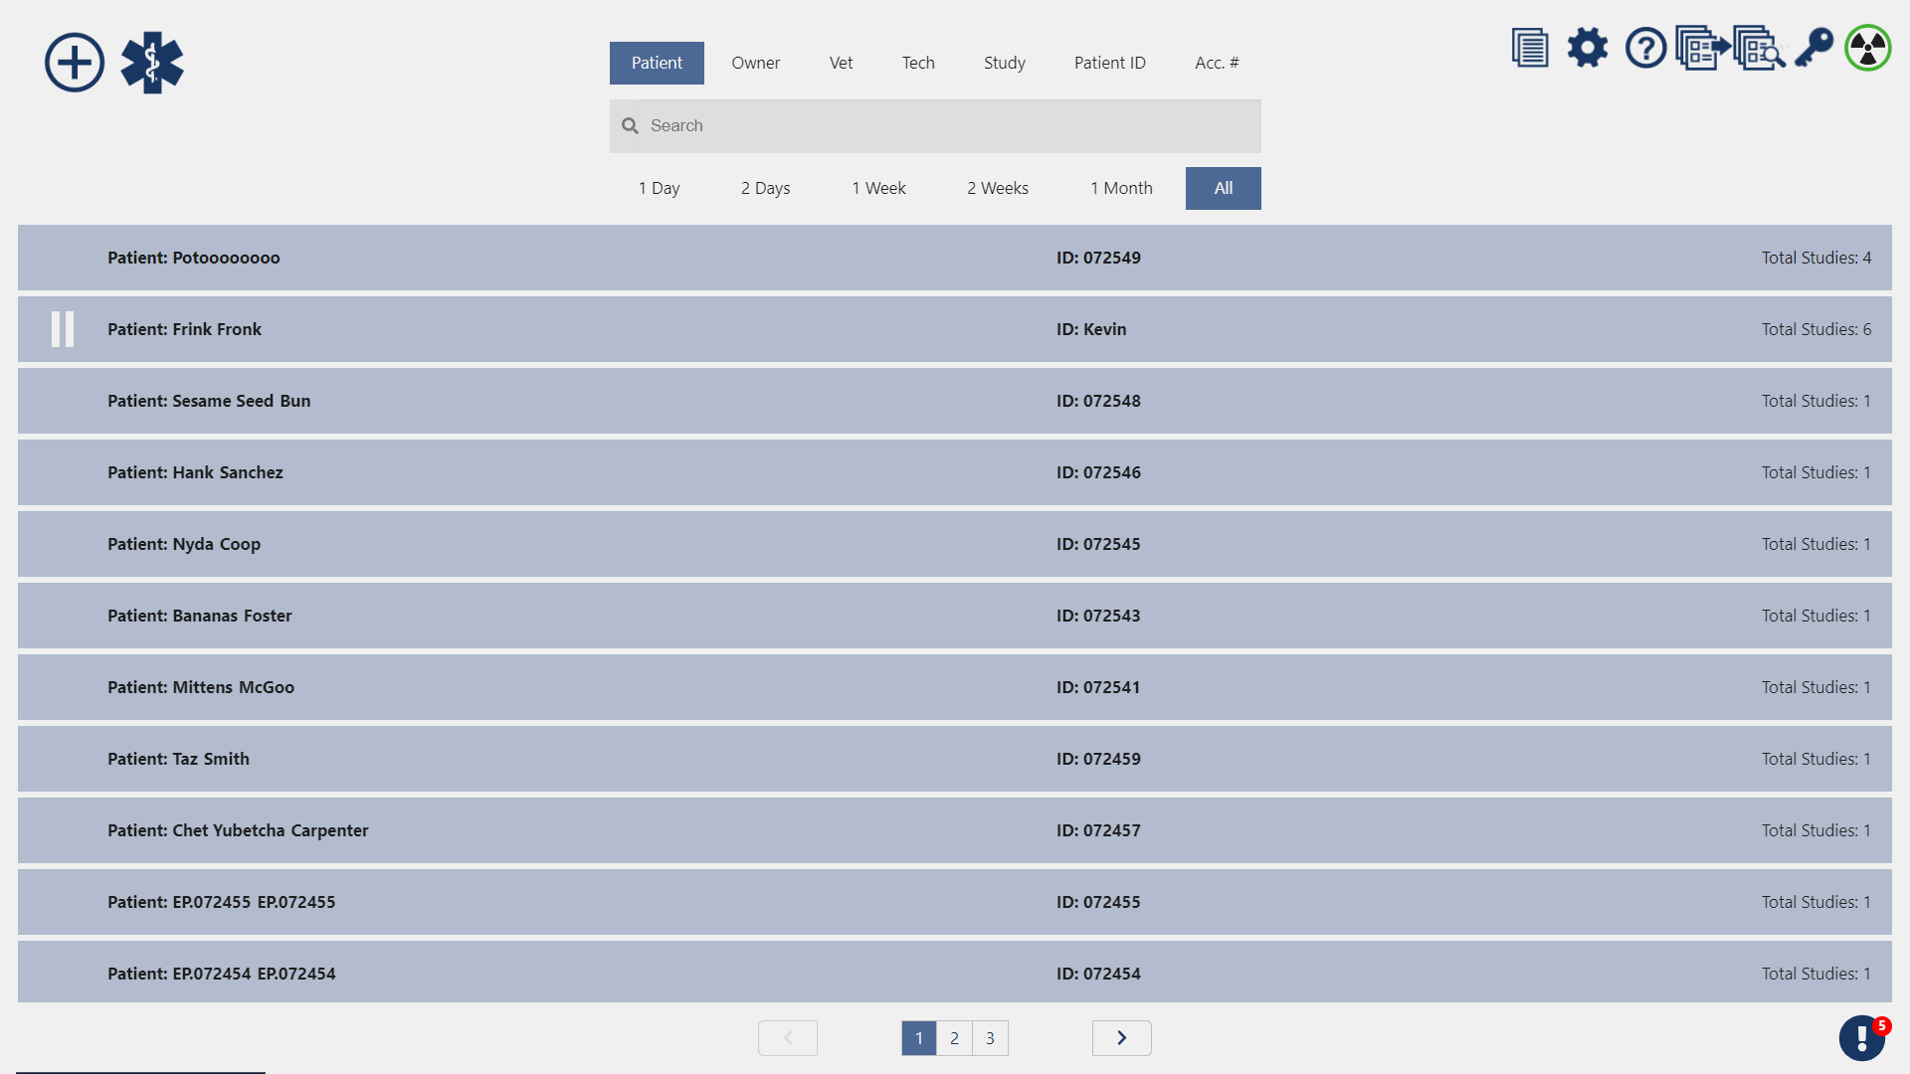This screenshot has height=1074, width=1910.
Task: Open help with the question mark icon
Action: (1645, 48)
